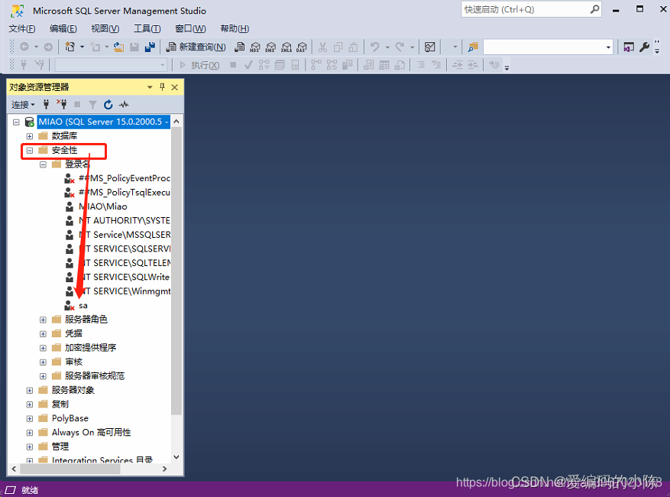Click the scroll right arrow in Object Explorer
The image size is (670, 497).
click(164, 469)
